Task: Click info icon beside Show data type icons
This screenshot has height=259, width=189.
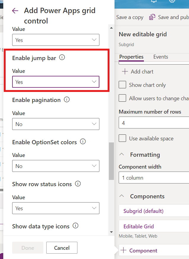Action: point(75,226)
